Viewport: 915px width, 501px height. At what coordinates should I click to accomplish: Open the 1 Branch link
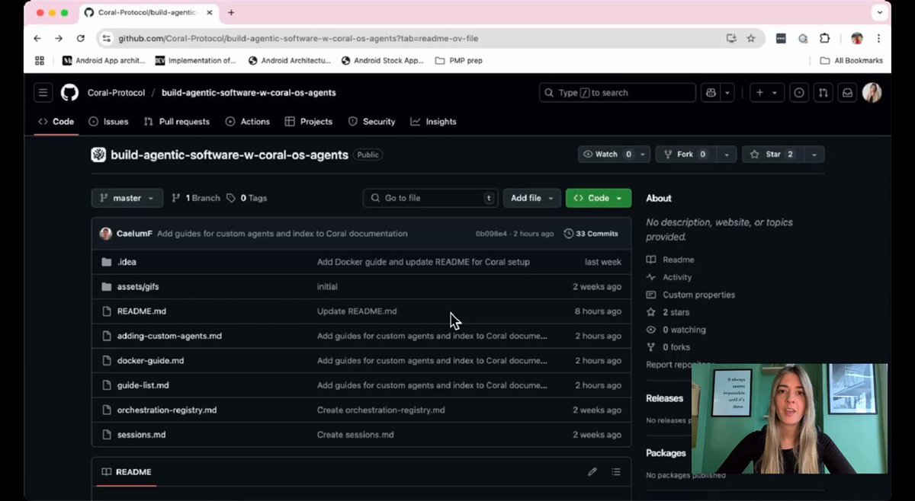pos(196,198)
